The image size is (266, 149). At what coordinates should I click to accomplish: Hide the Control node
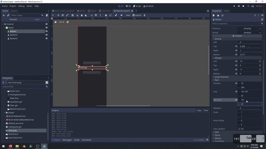[47, 24]
